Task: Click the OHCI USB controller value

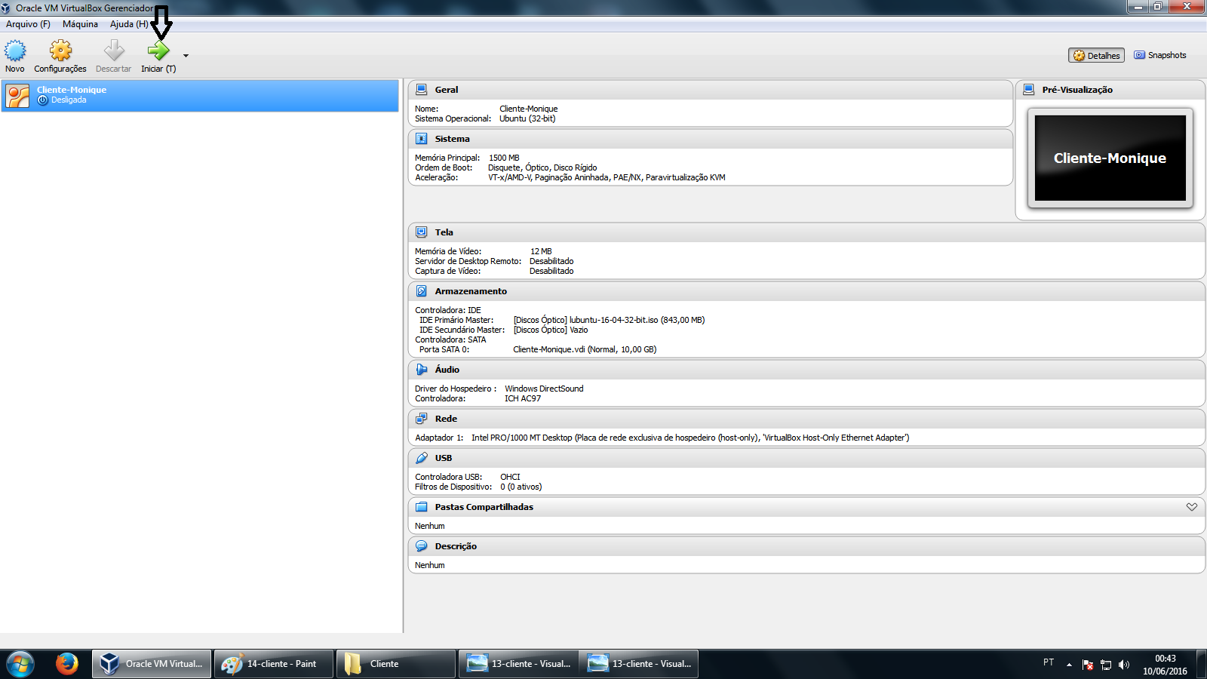Action: tap(510, 477)
